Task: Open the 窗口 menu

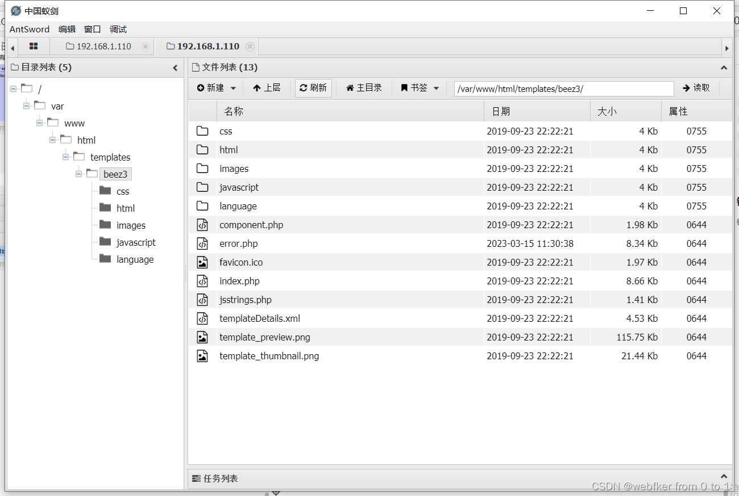Action: point(92,30)
